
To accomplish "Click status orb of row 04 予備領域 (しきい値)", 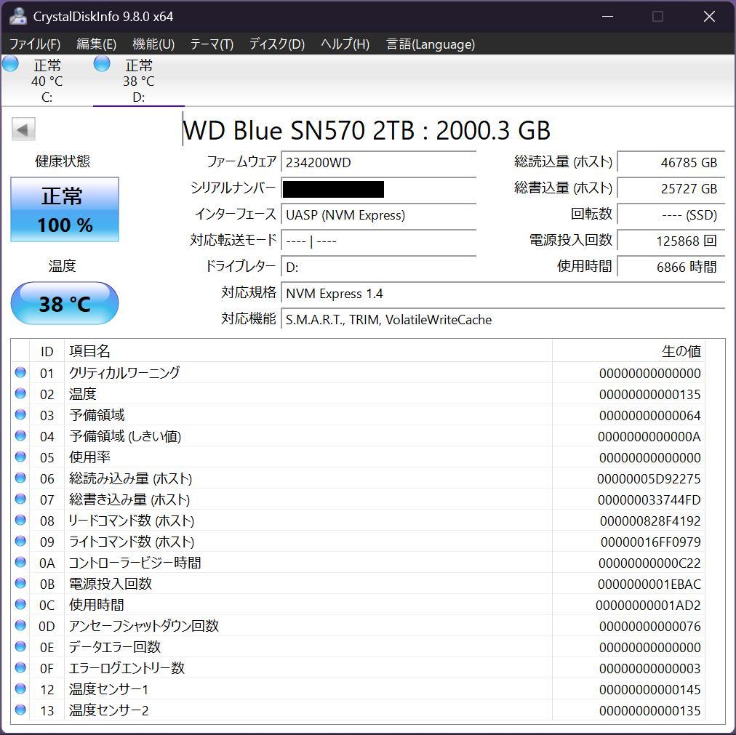I will (x=20, y=435).
